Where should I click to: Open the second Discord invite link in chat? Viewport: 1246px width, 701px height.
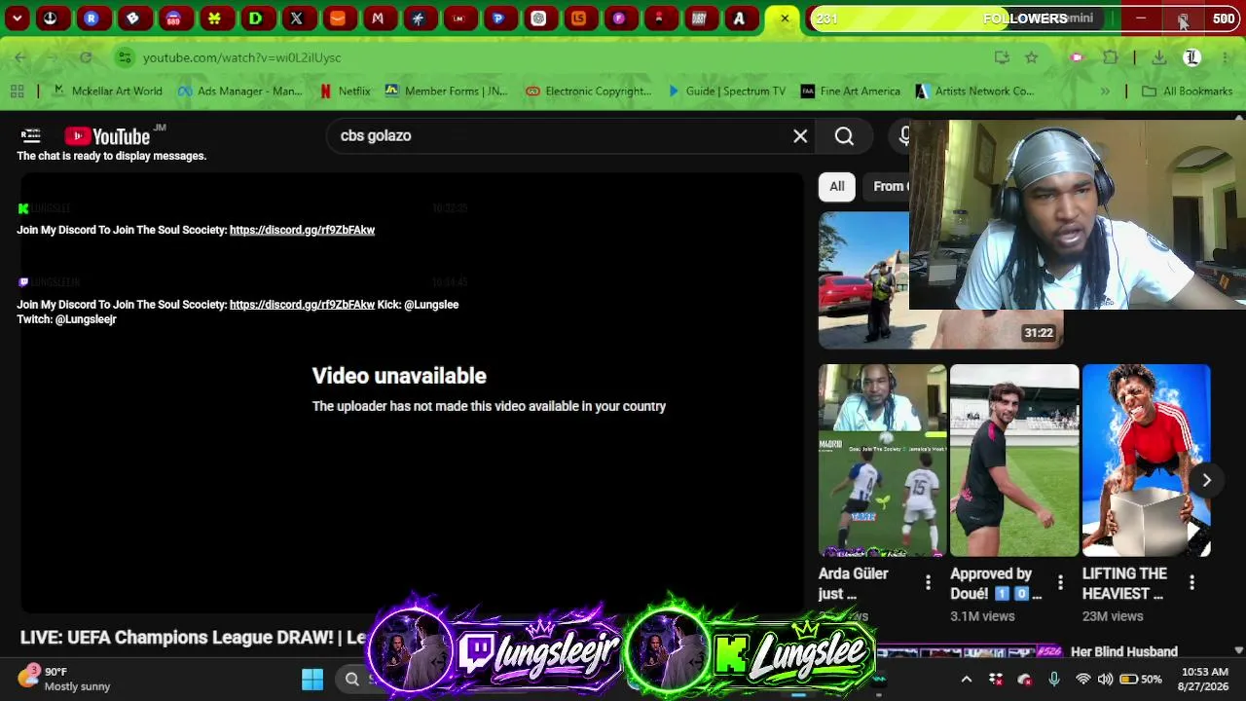(x=302, y=305)
